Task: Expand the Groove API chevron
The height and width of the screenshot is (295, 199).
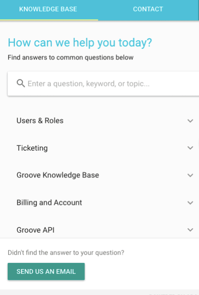Action: [190, 230]
